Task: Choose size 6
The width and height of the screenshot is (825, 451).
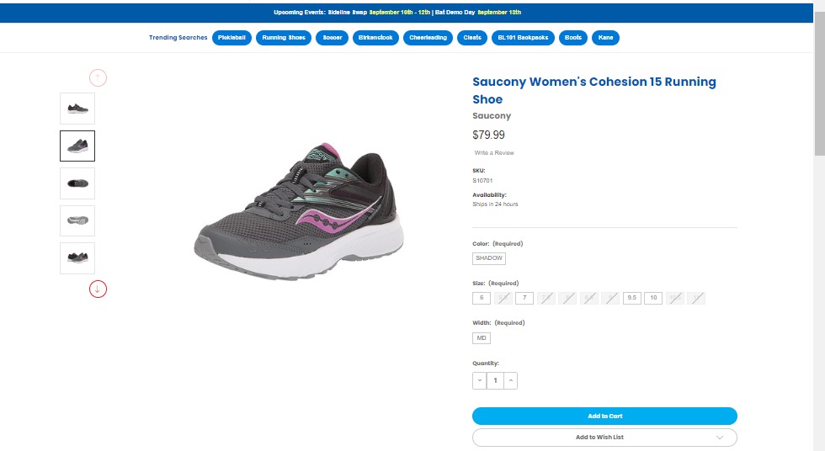Action: tap(482, 298)
